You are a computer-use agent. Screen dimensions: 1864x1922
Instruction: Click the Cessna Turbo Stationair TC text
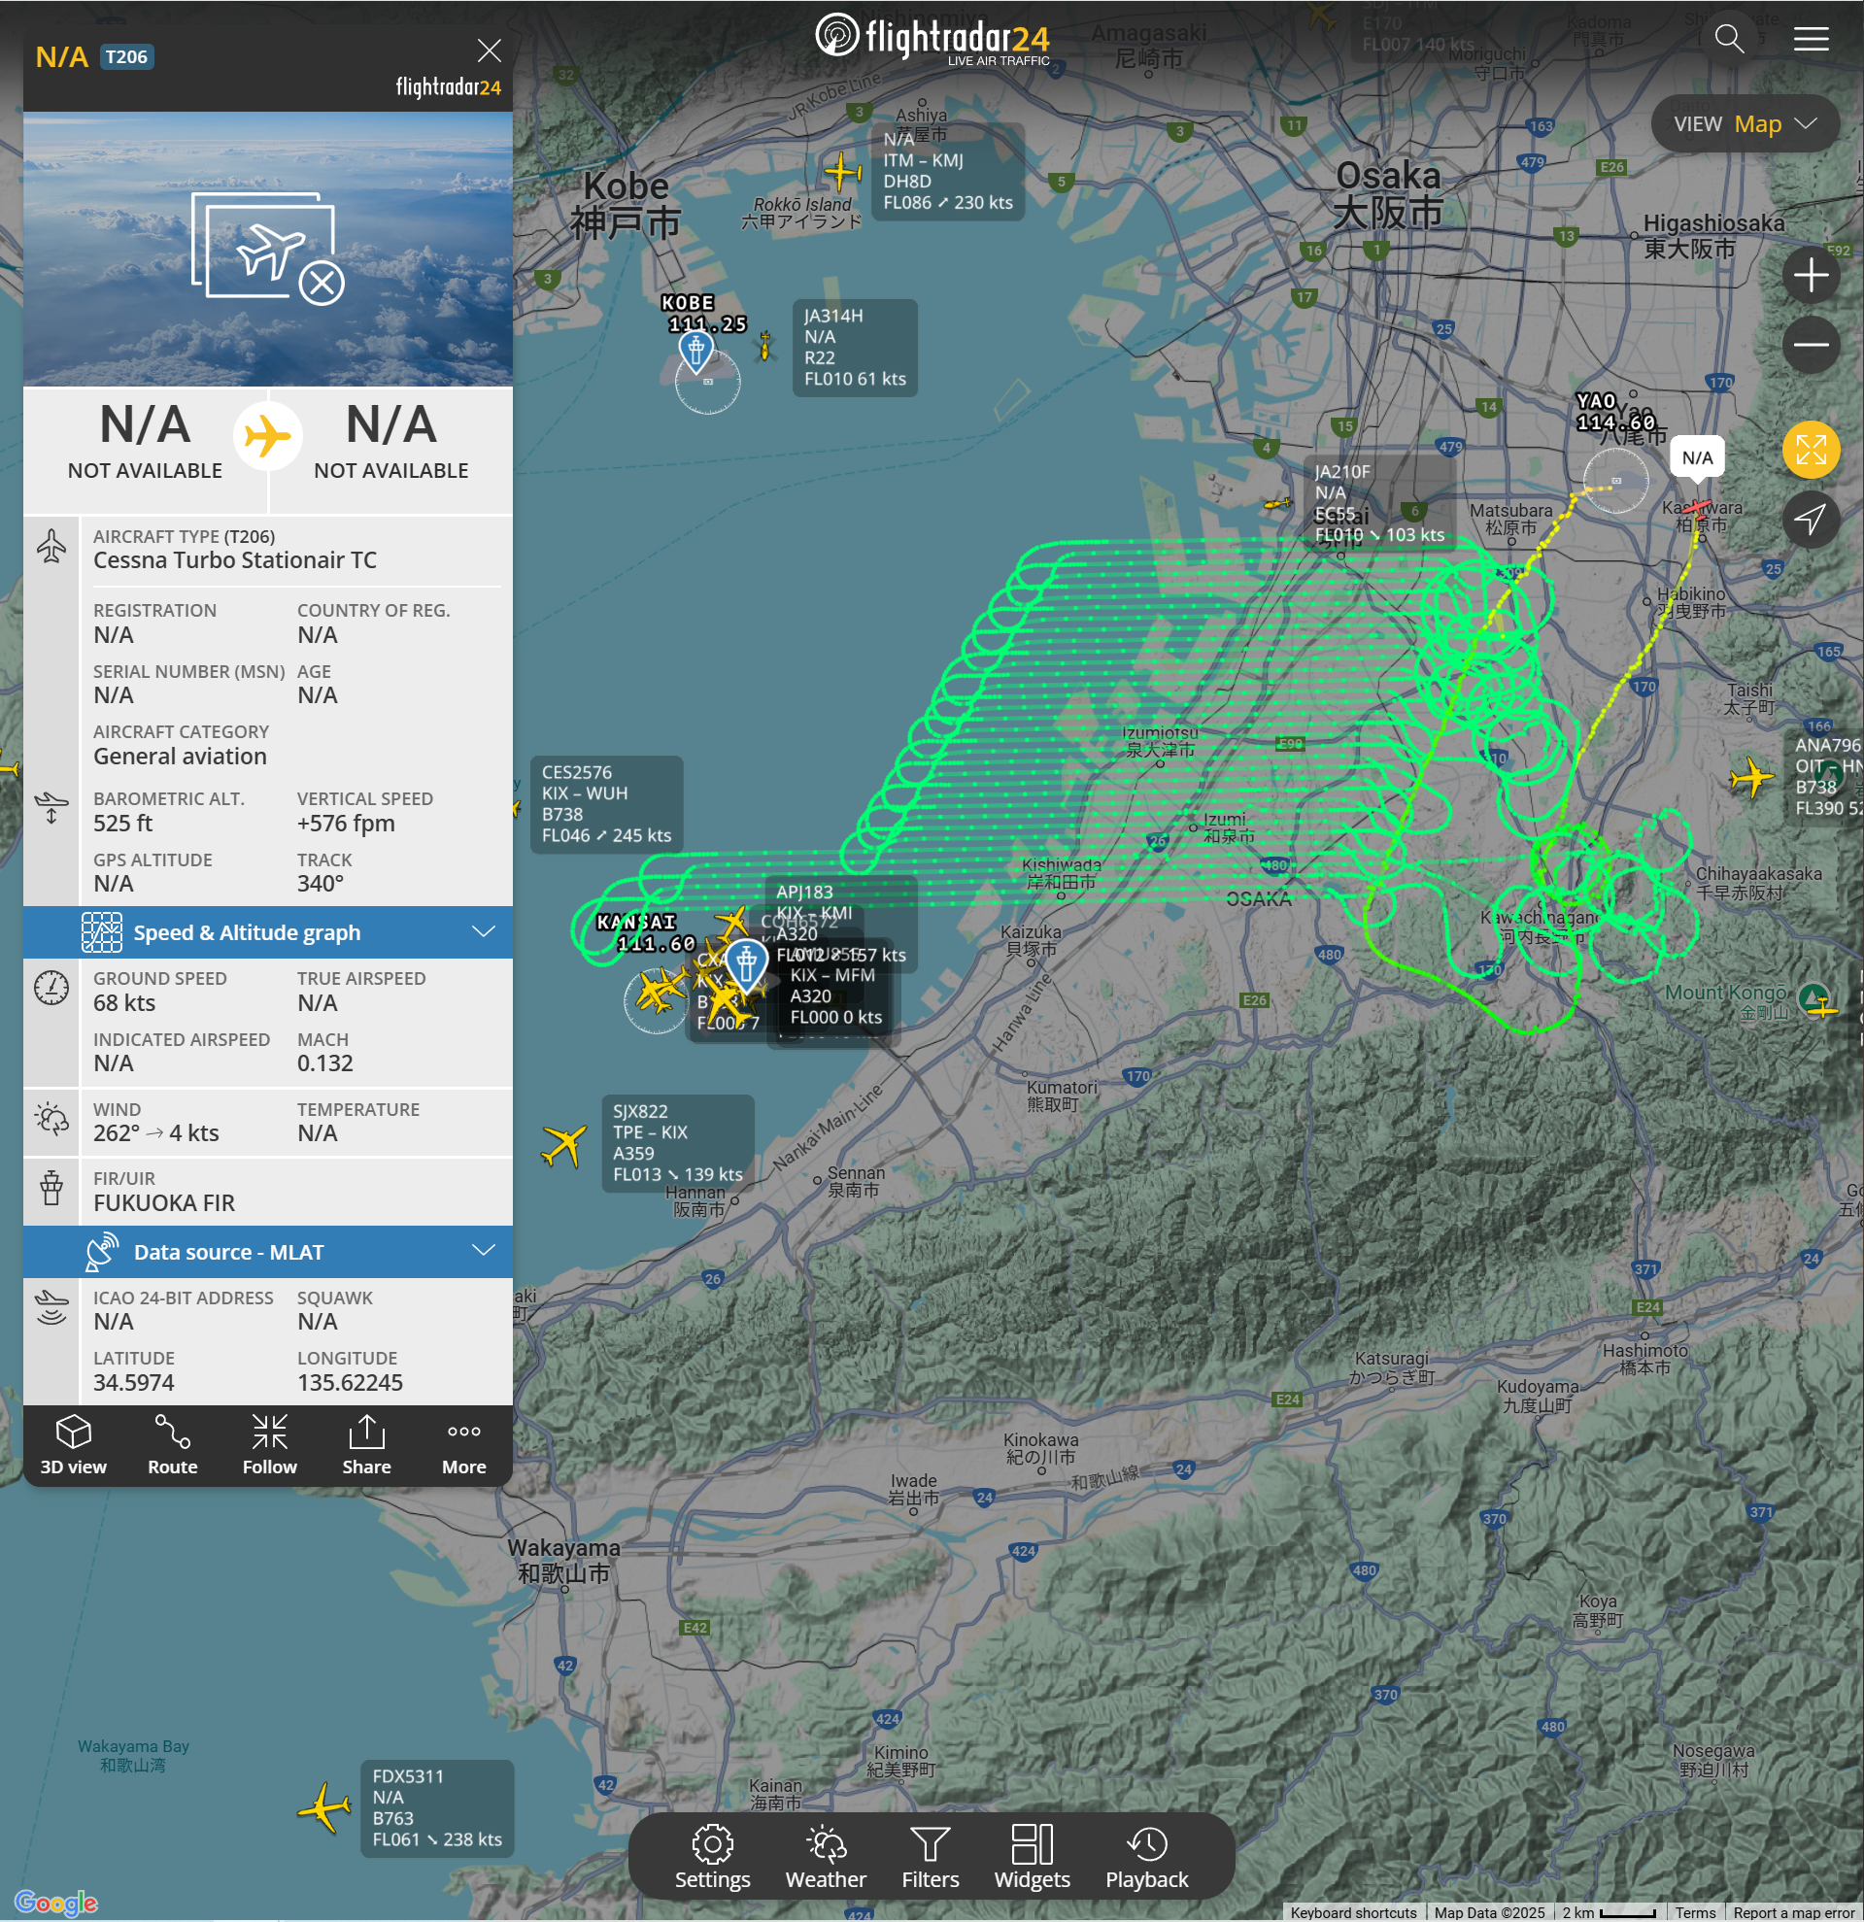pos(235,560)
